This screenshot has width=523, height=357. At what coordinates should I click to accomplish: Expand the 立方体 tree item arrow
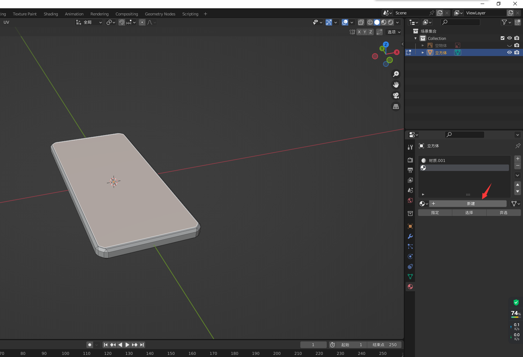pyautogui.click(x=423, y=52)
